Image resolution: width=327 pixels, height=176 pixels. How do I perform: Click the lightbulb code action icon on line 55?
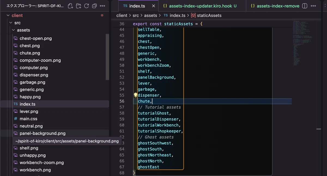click(x=135, y=95)
